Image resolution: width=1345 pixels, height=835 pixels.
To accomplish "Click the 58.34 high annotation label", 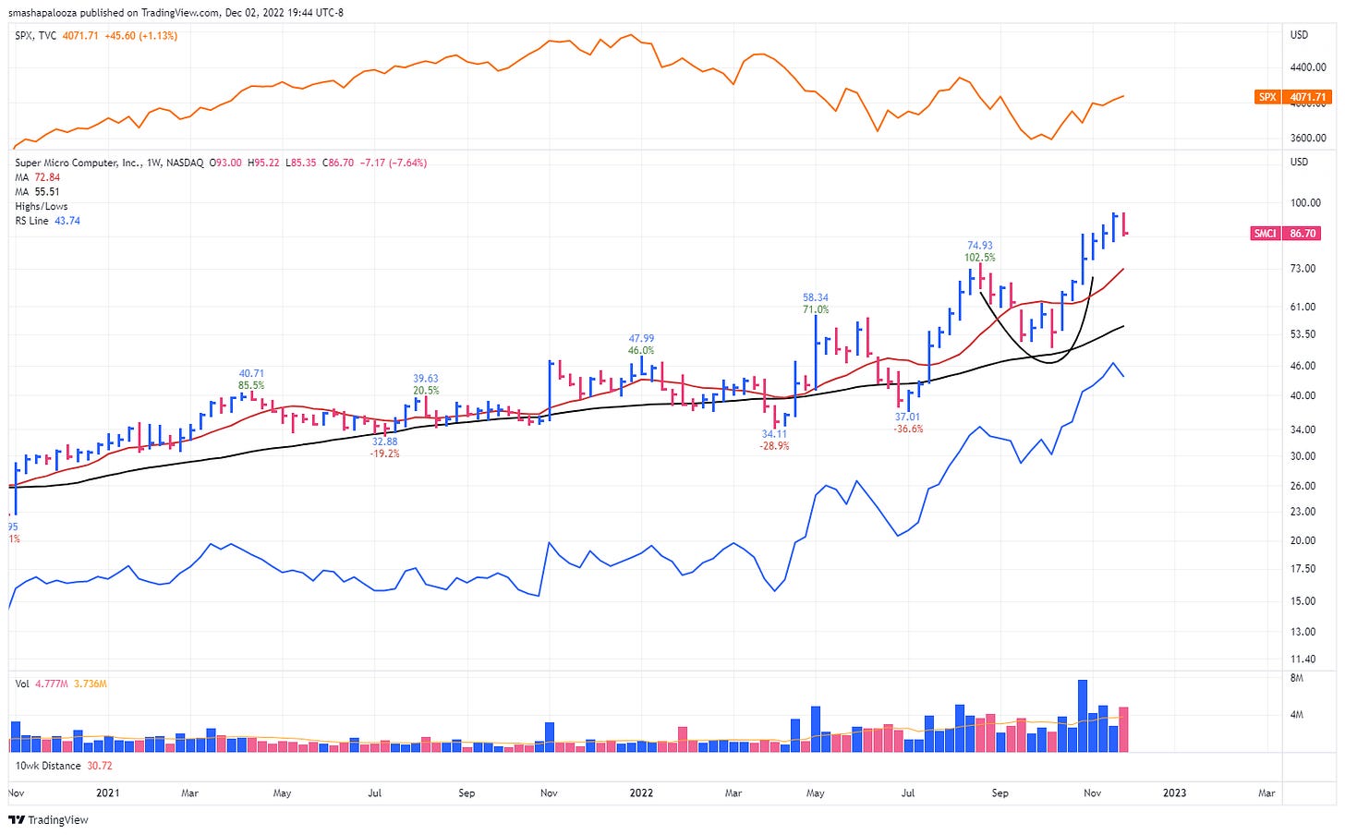I will [816, 297].
